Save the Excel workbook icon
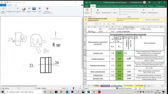Viewport: 168px width, 94px height. coord(86,2)
